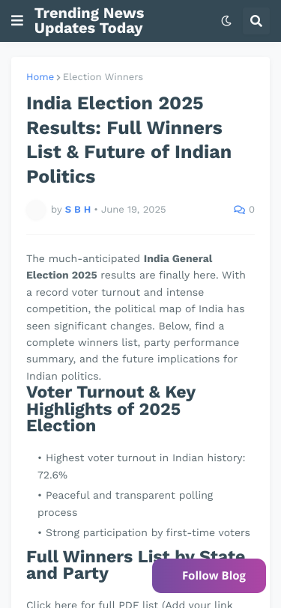Click the first-time voters participation bullet
The image size is (281, 608).
tap(144, 533)
